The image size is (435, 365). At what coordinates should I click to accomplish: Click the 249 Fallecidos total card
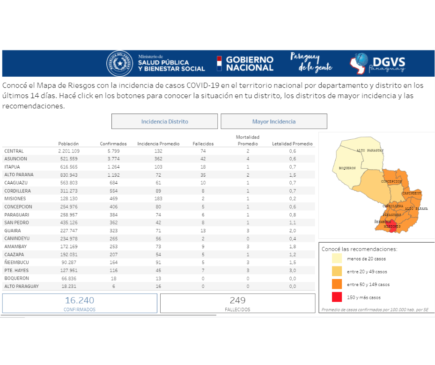237,303
